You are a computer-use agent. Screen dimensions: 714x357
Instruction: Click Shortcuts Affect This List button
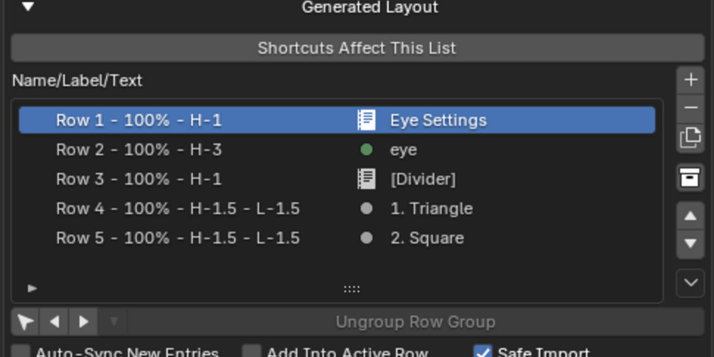coord(357,48)
